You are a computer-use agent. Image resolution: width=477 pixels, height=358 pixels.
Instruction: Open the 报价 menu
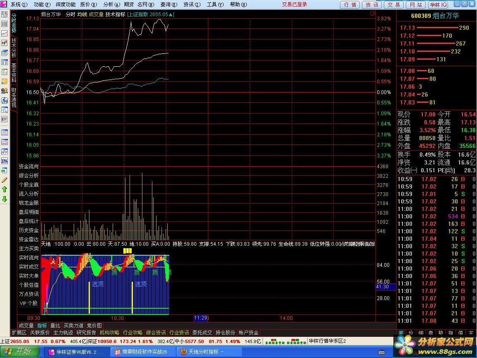[x=89, y=4]
